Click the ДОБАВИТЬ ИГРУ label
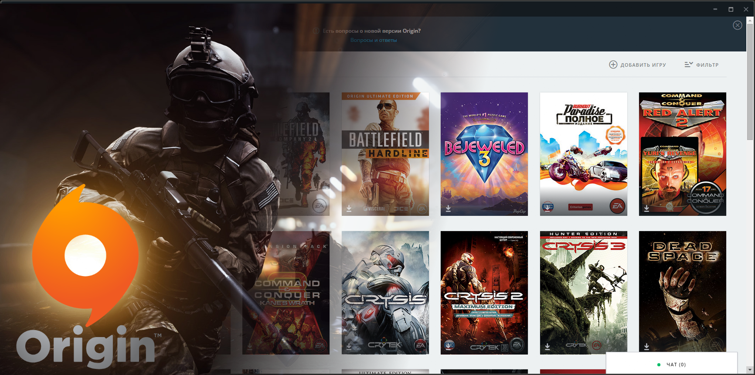 click(x=643, y=65)
